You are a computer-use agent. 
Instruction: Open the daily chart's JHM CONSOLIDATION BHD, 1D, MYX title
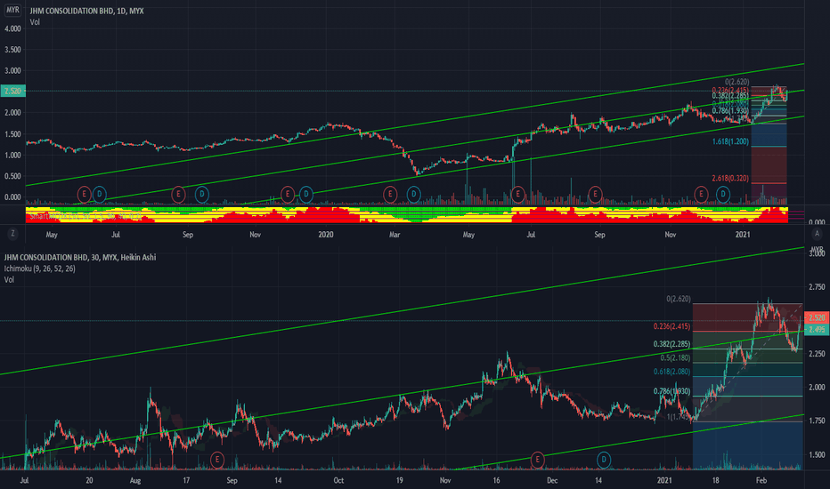[x=86, y=11]
